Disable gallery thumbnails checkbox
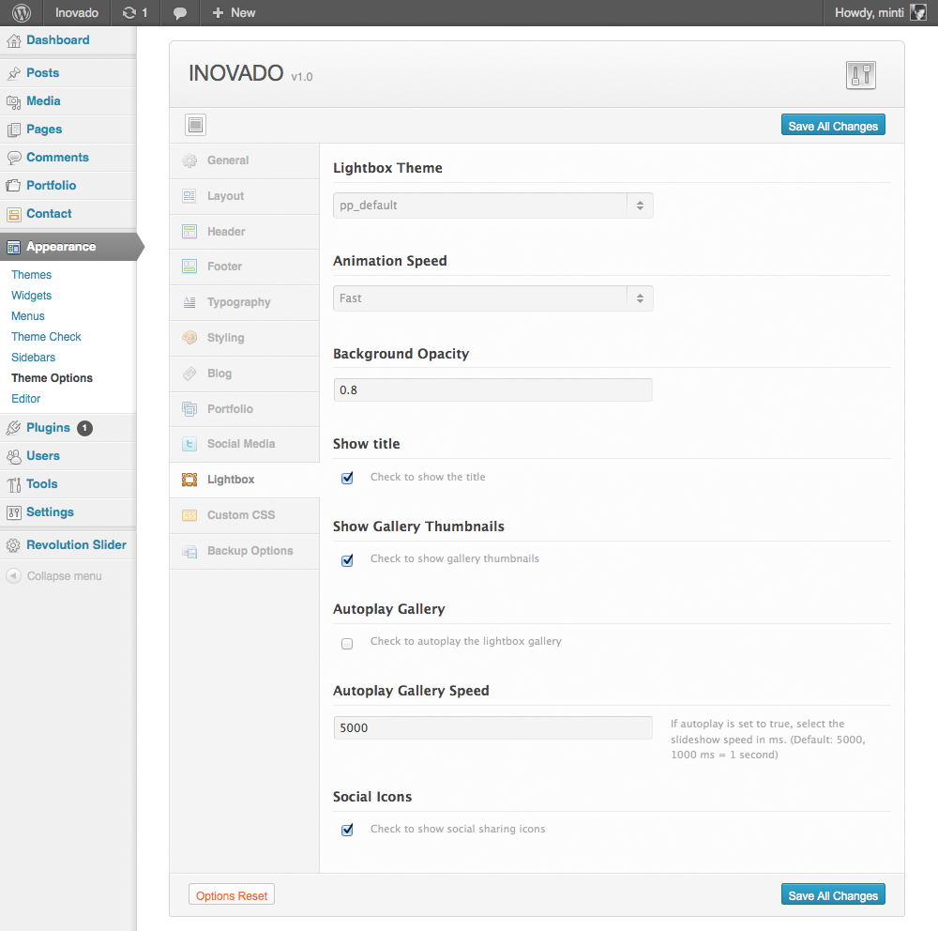 (x=347, y=560)
